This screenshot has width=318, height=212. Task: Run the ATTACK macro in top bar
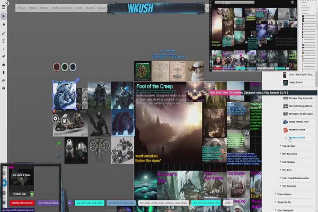point(21,8)
